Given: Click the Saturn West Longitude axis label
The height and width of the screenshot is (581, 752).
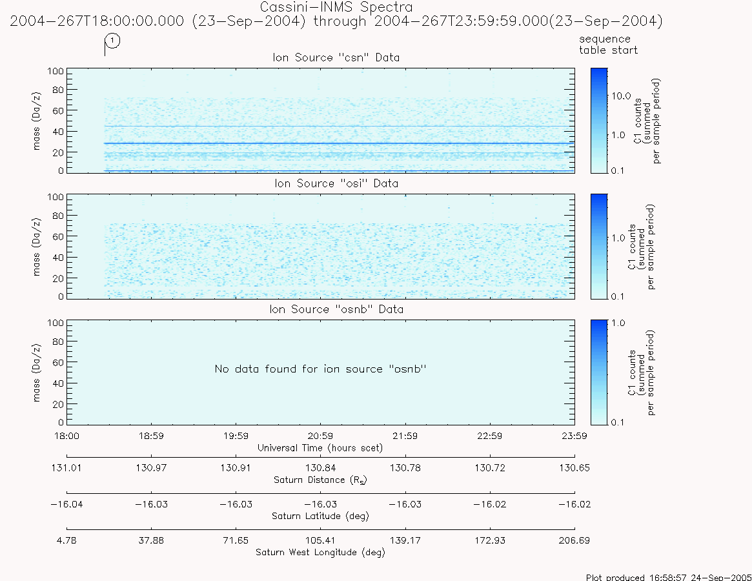Looking at the screenshot, I should pos(320,552).
